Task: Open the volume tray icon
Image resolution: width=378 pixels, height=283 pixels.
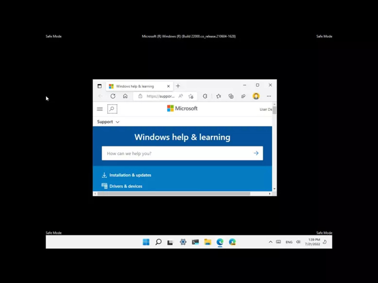Action: (298, 242)
